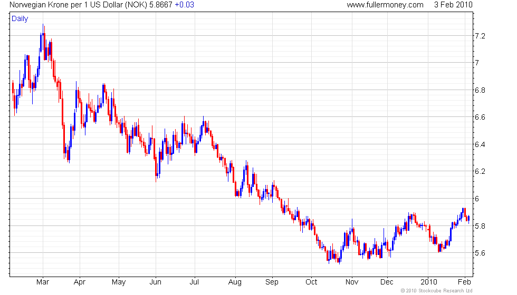Click the latest candlestick at the chart's right end

click(x=469, y=219)
